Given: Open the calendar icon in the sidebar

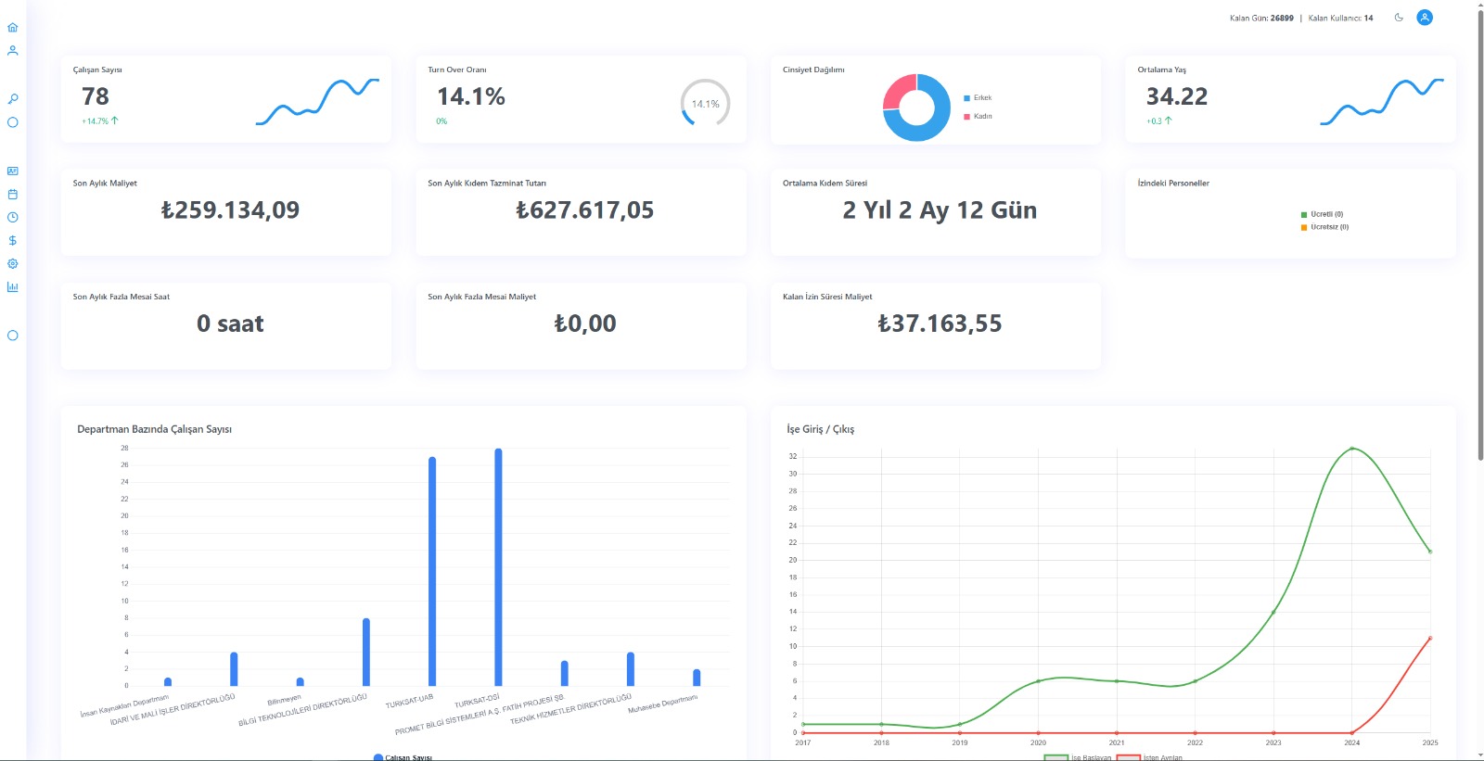Looking at the screenshot, I should (x=12, y=195).
